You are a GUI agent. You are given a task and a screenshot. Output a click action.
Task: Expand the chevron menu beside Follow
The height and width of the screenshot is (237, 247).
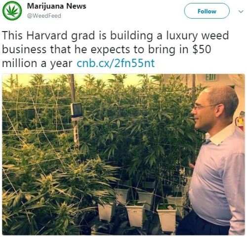point(241,11)
